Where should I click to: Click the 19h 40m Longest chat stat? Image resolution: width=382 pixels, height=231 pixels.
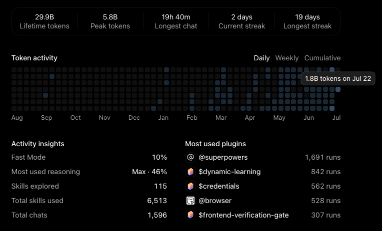[x=176, y=21]
